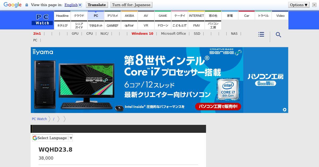The height and width of the screenshot is (167, 319).
Task: Click the search magnifier icon
Action: (x=278, y=35)
